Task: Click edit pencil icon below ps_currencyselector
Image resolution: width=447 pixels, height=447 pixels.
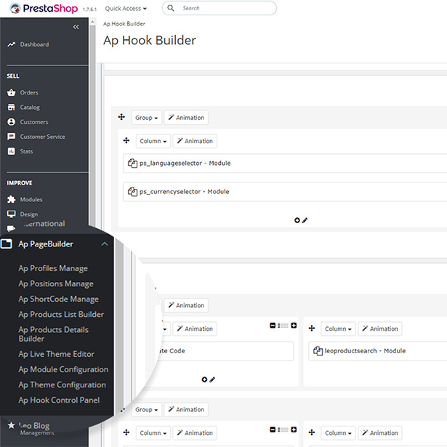Action: [305, 220]
